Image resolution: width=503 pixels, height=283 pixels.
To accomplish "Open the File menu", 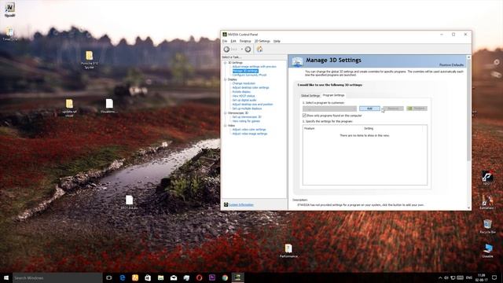I will pos(225,41).
